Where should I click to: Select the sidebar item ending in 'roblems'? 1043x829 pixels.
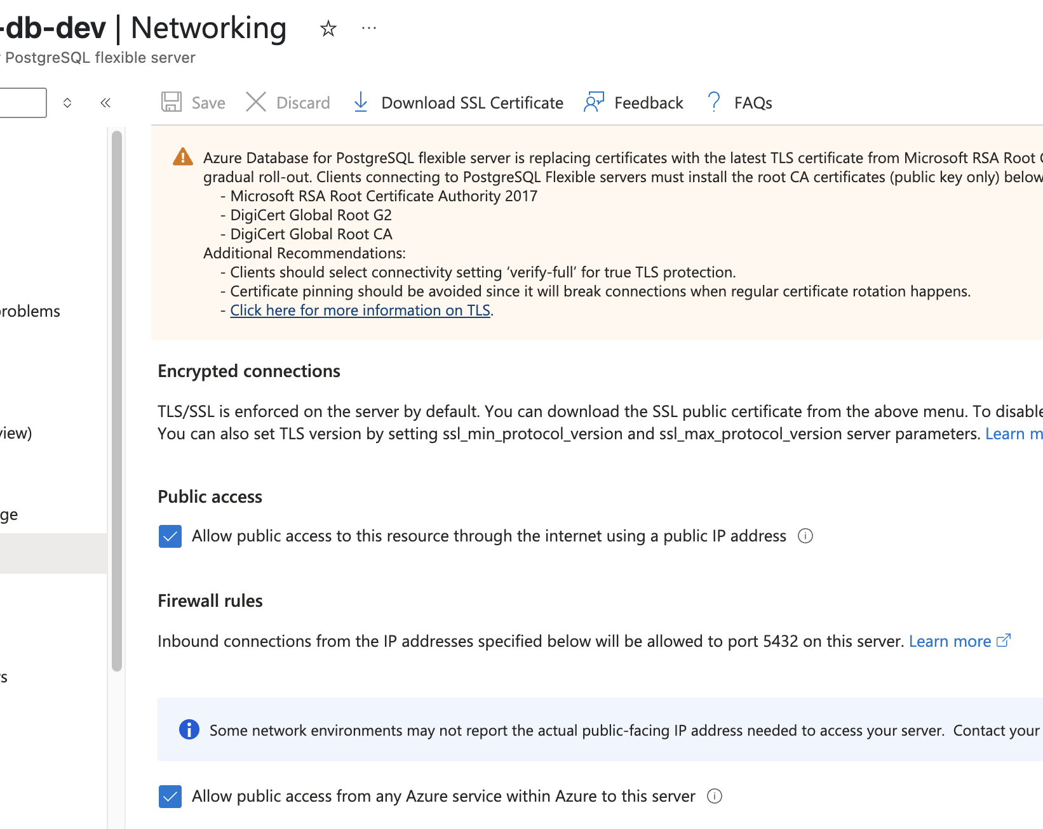tap(30, 312)
